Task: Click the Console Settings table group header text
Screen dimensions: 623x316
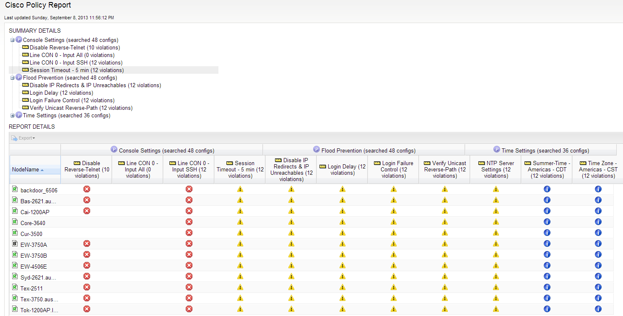Action: pyautogui.click(x=166, y=150)
